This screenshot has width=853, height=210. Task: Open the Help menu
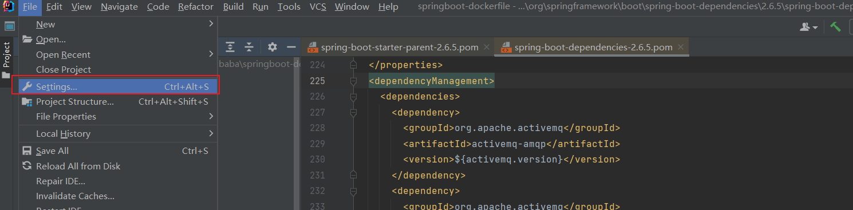click(x=388, y=7)
